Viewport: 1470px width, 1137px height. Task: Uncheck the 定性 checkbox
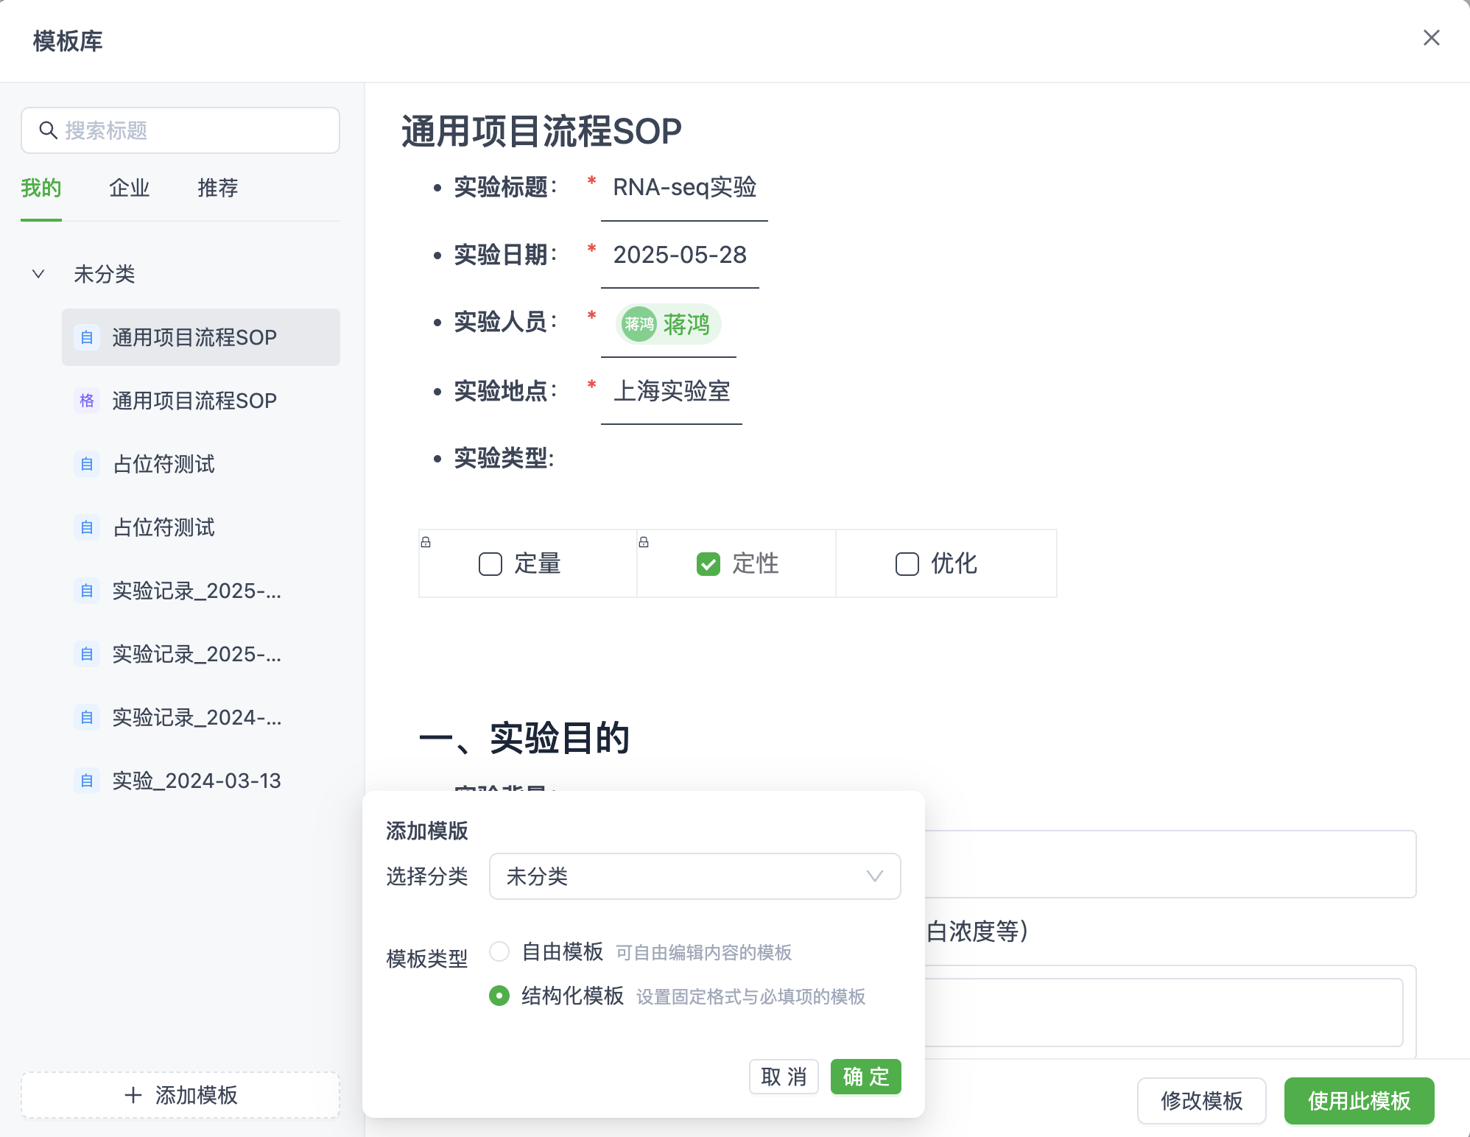[x=708, y=564]
